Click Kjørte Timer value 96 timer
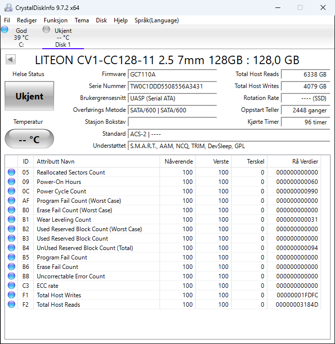This screenshot has height=344, width=335. coord(306,122)
